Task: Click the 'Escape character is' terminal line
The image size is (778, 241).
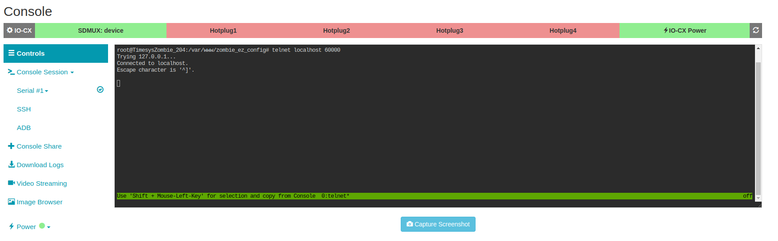Action: click(155, 70)
